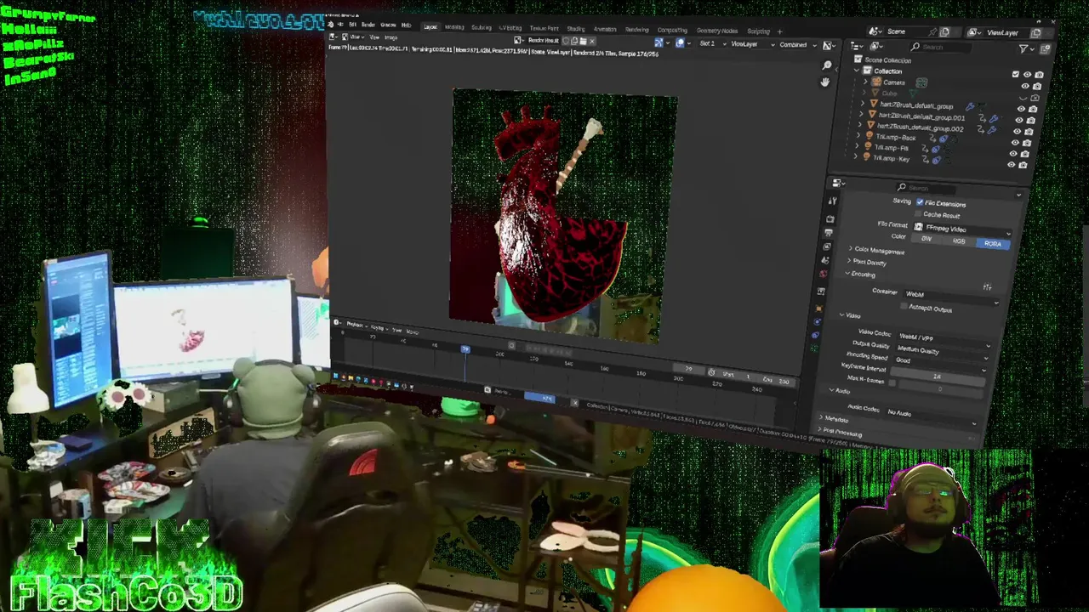Expand the Pixel Density panel

867,262
